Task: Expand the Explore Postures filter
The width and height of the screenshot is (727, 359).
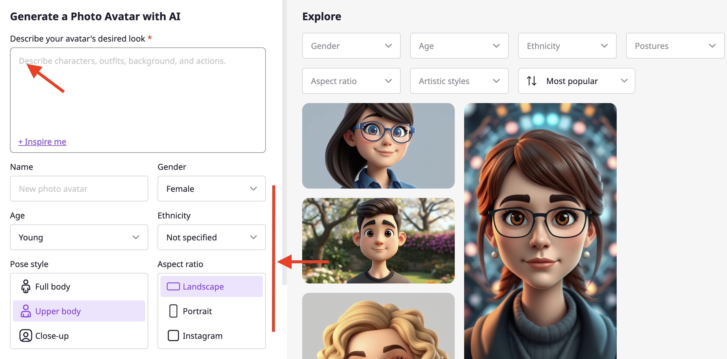Action: 675,46
